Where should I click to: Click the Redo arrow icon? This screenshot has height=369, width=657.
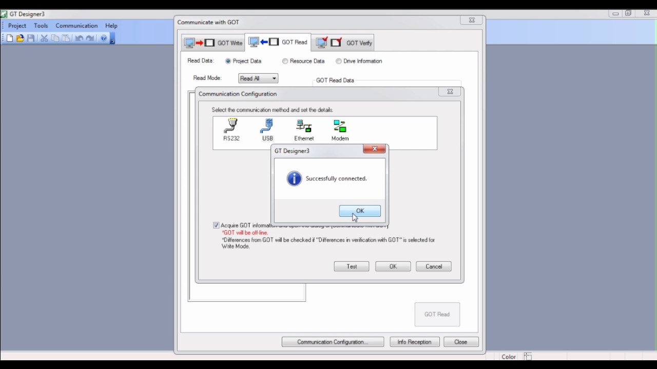90,38
